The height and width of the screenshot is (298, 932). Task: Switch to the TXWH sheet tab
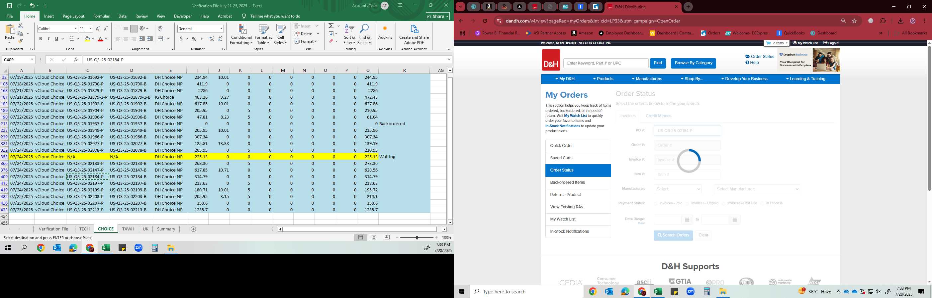click(x=128, y=229)
